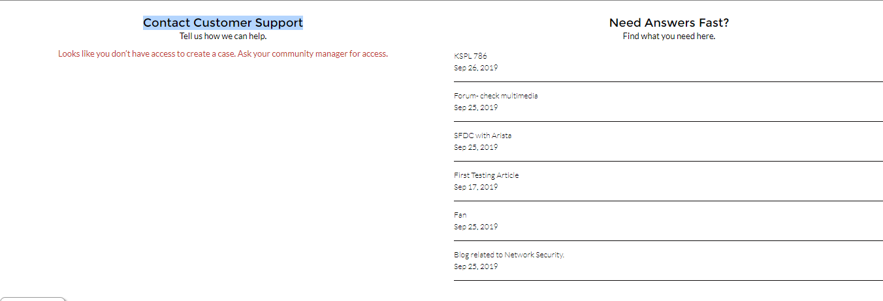Image resolution: width=883 pixels, height=301 pixels.
Task: Click the Sep 26, 2019 date under KSPL 786
Action: (475, 68)
